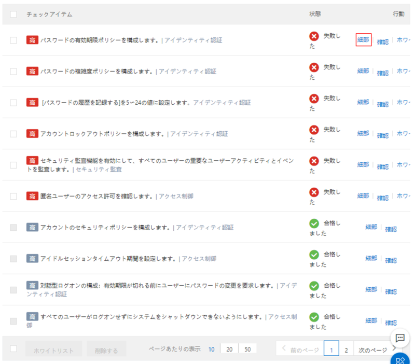415x364 pixels.
Task: Open 細部 for the account lockout policy row
Action: tap(363, 133)
